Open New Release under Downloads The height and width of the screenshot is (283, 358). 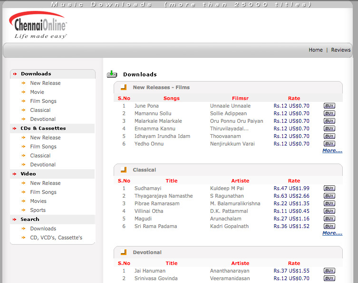pos(45,83)
